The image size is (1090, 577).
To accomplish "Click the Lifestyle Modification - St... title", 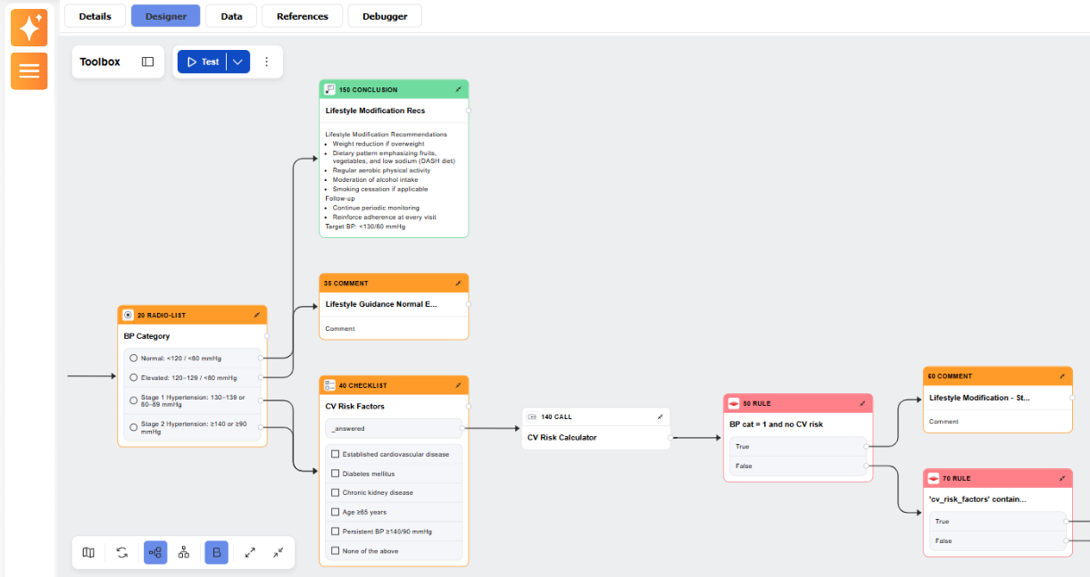I will click(979, 398).
